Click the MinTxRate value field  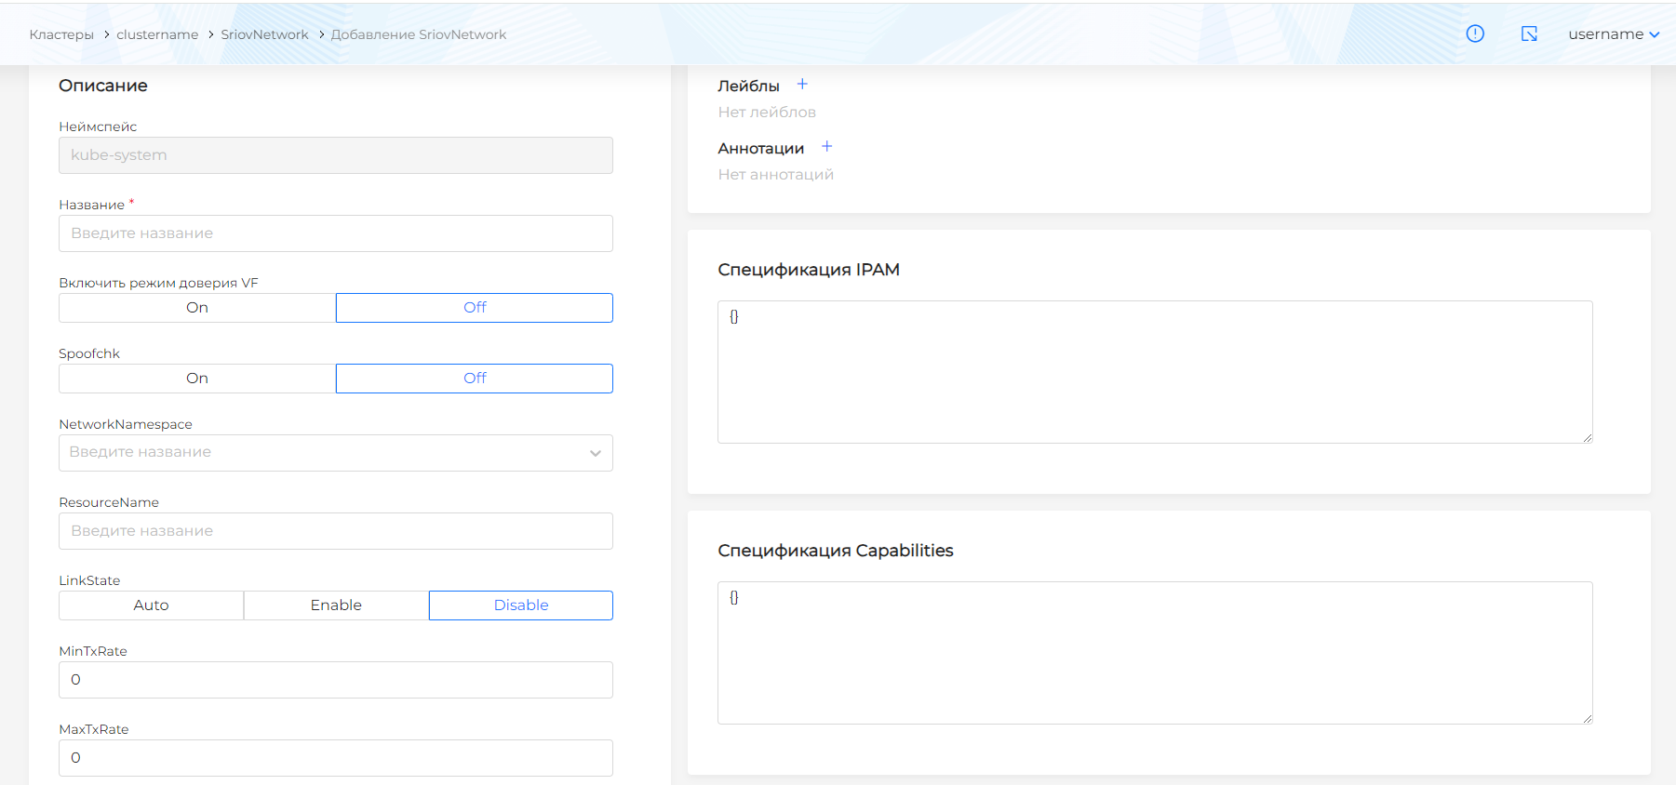click(x=335, y=680)
